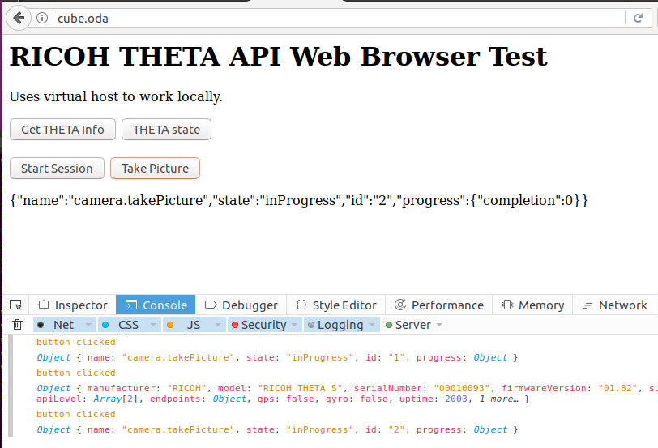Open progress Object in the id "2" log
Screen dimensions: 658x448
point(490,429)
